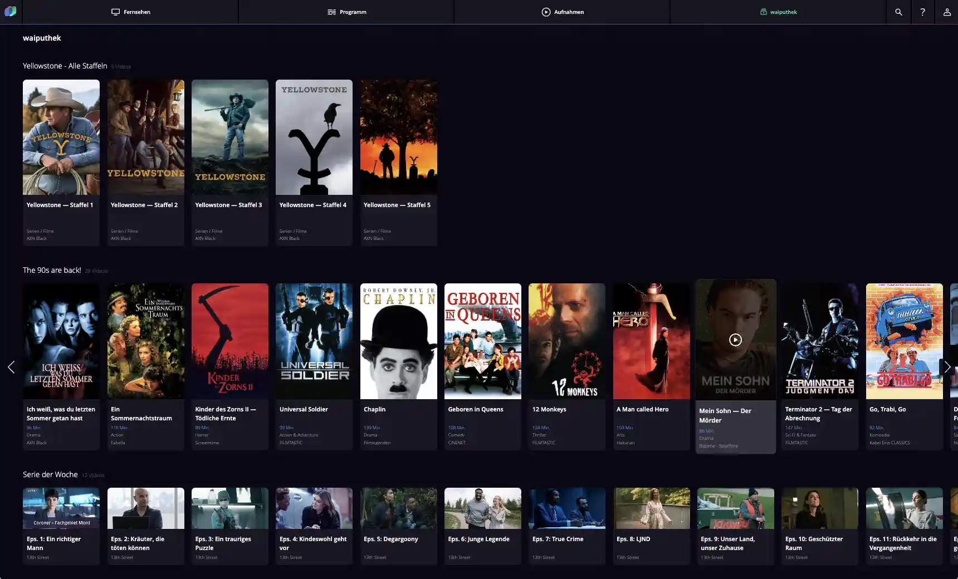Image resolution: width=958 pixels, height=579 pixels.
Task: Open the 12 Monkeys poster
Action: click(x=567, y=341)
